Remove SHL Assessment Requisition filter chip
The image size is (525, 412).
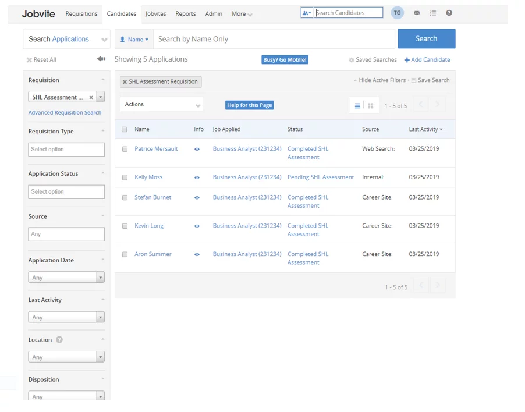tap(125, 82)
